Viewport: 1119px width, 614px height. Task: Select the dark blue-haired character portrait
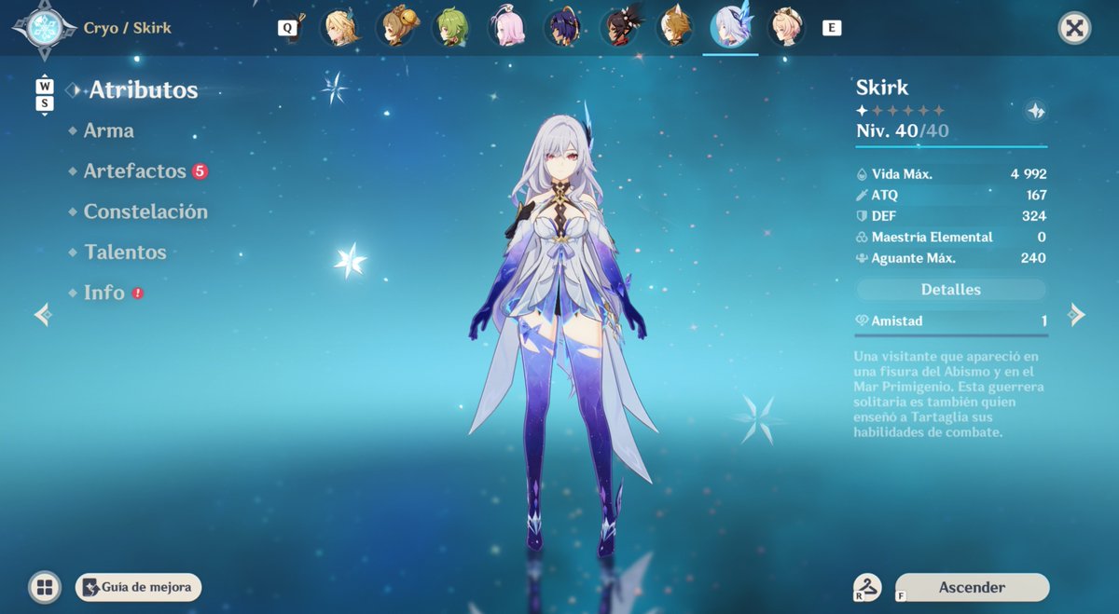click(562, 28)
